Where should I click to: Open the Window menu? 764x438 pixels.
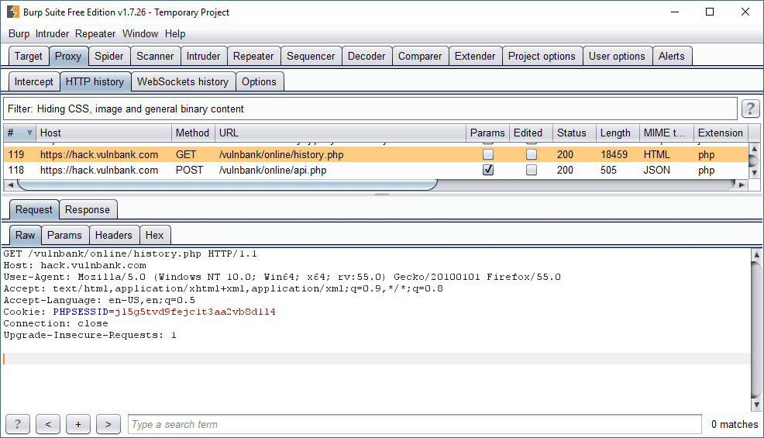click(x=140, y=33)
